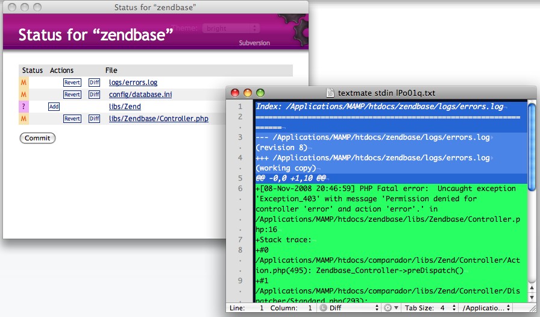Open the /Applicatio... symbol dropdown
Image resolution: width=540 pixels, height=317 pixels.
(x=486, y=308)
